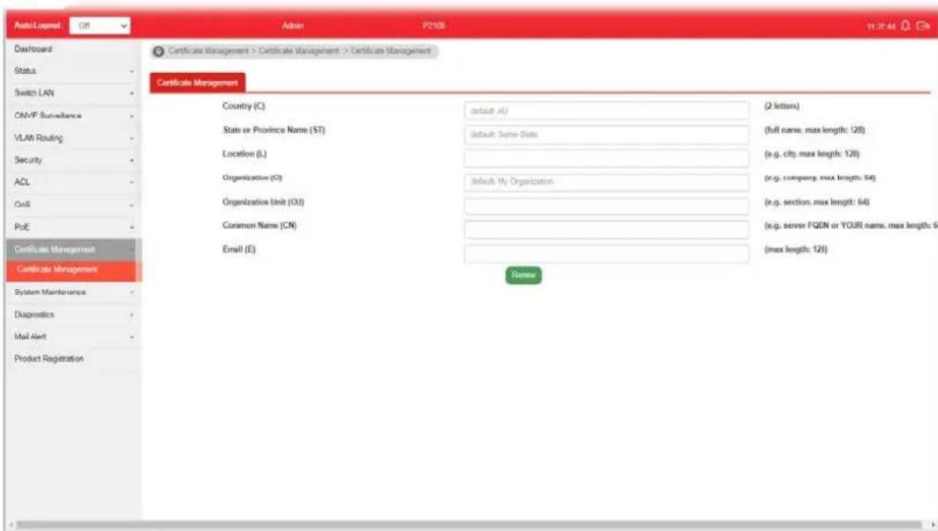
Task: Open the notification bell icon
Action: coord(905,25)
